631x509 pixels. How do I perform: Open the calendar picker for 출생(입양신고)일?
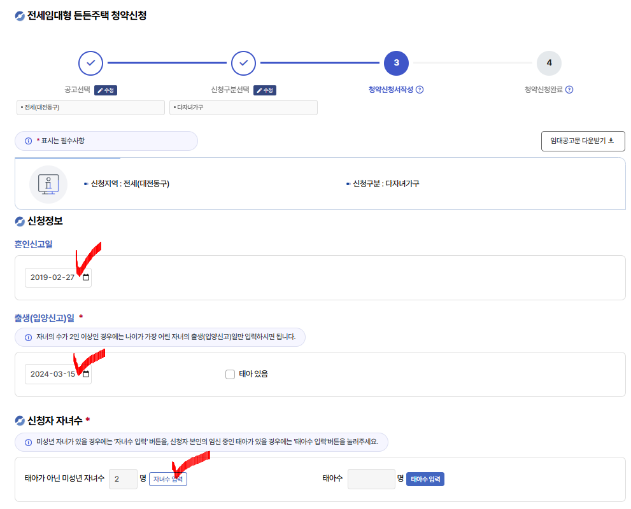[85, 374]
